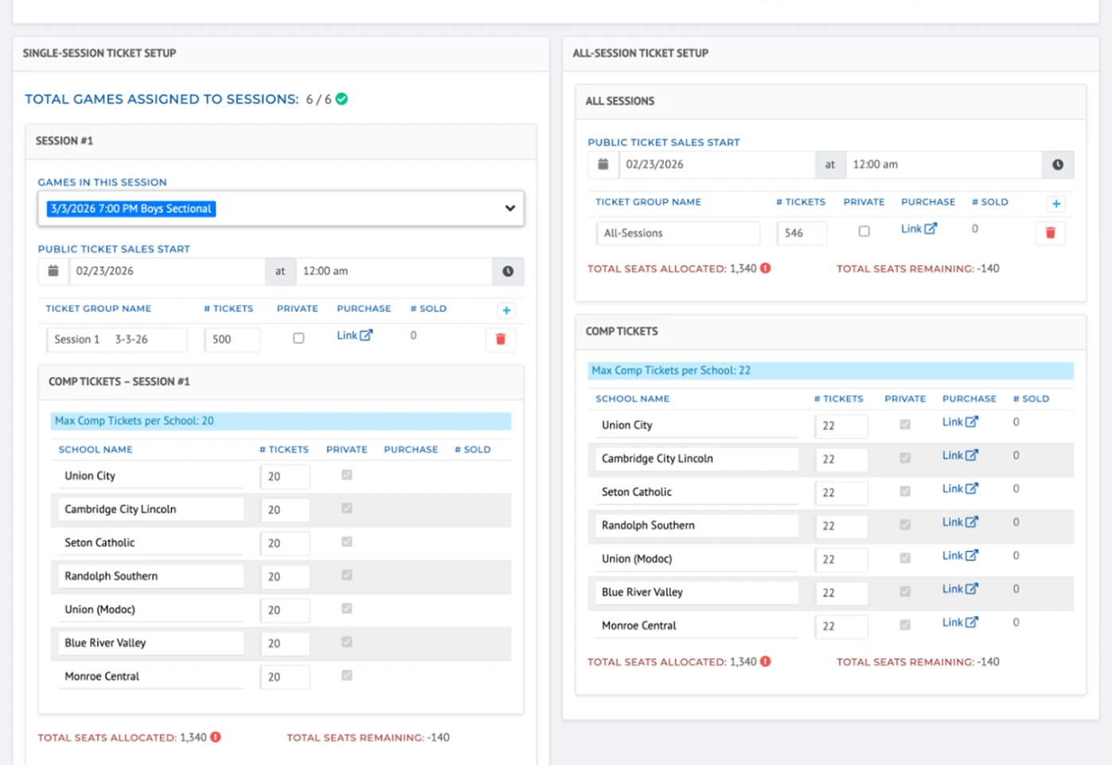1112x765 pixels.
Task: Toggle Private for Monroe Central all-session comp
Action: [x=905, y=625]
